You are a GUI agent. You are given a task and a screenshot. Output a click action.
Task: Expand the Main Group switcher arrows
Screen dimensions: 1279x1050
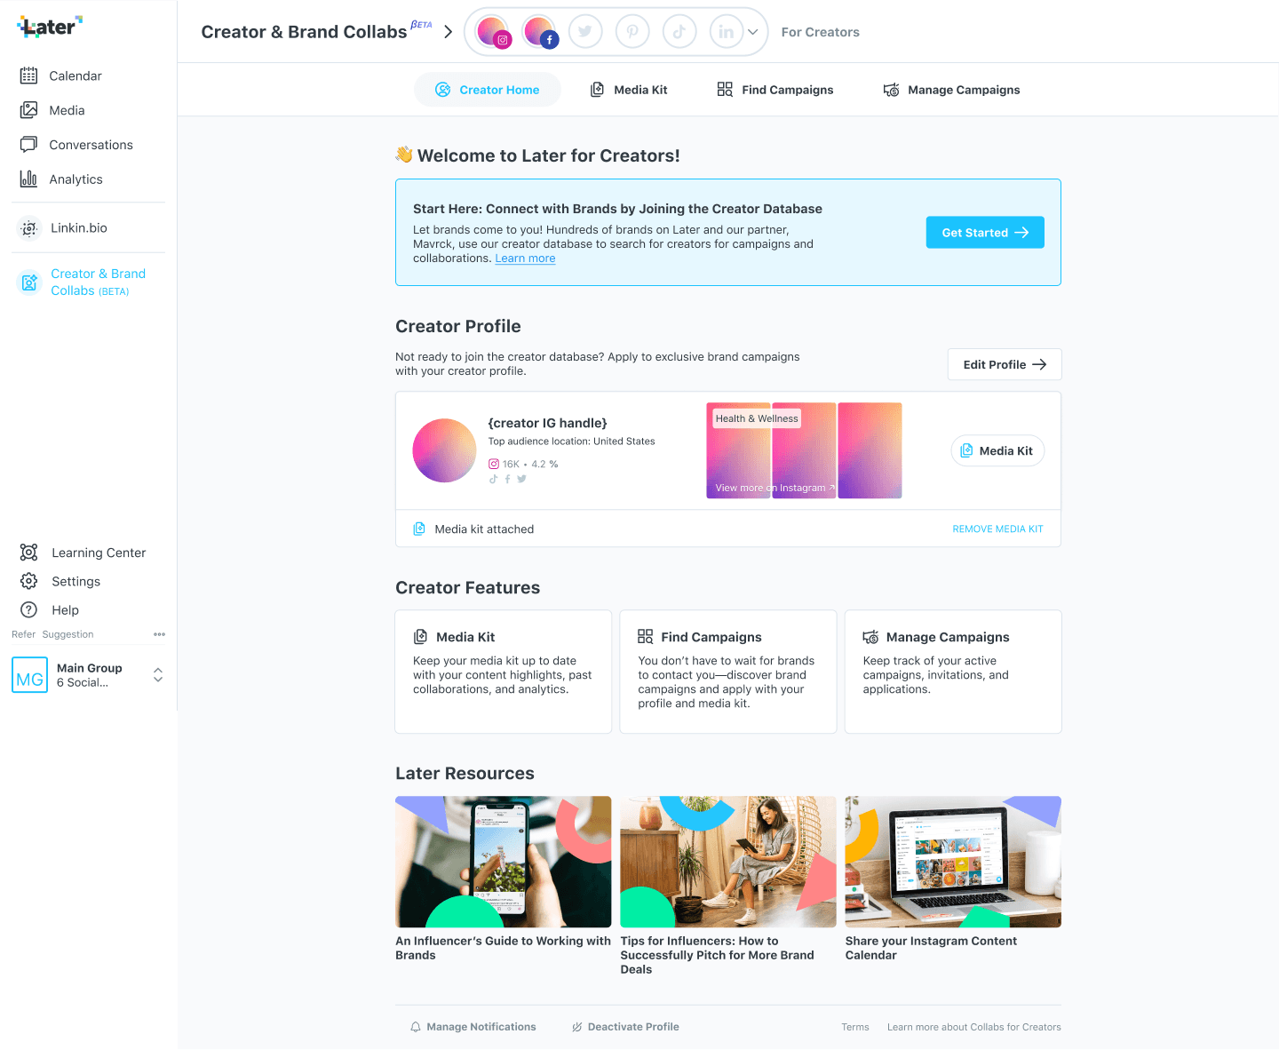coord(158,675)
